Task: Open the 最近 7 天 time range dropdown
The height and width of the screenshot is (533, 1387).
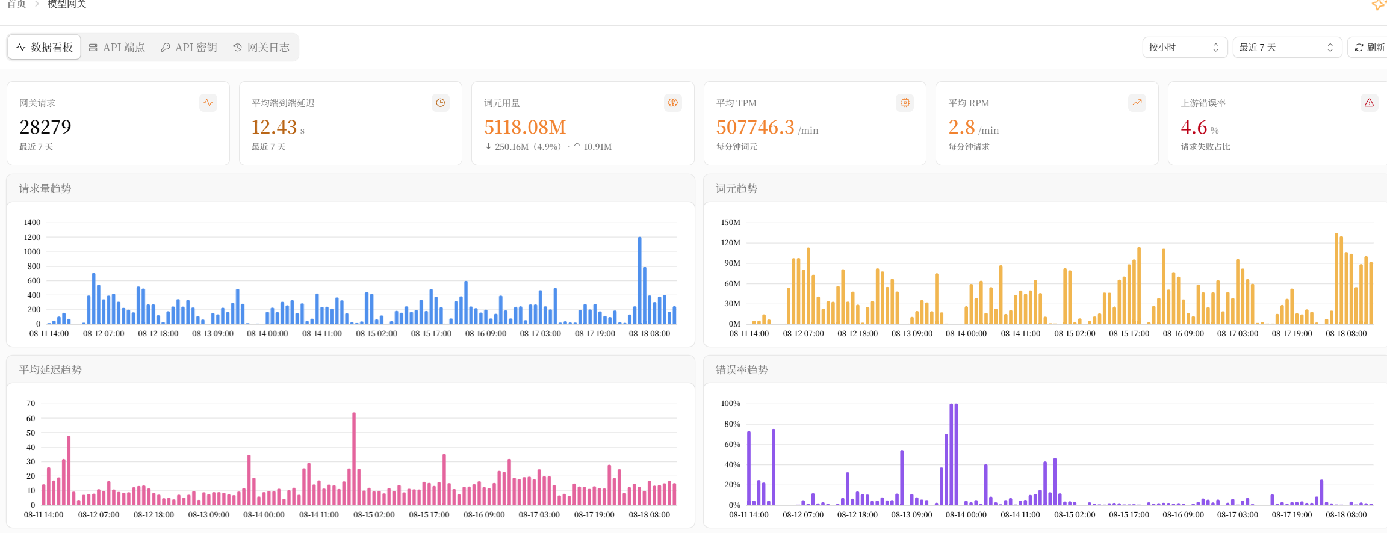Action: coord(1287,48)
